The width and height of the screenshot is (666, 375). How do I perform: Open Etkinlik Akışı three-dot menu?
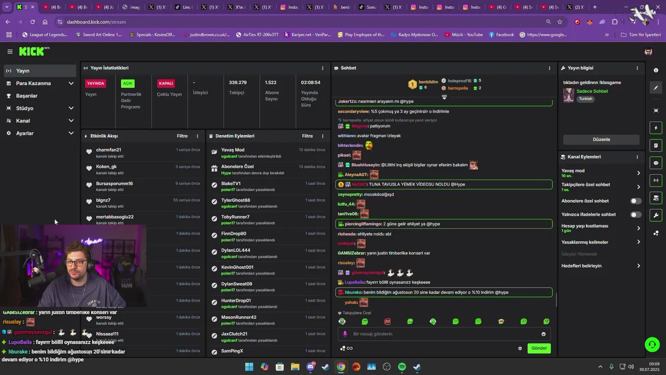197,136
